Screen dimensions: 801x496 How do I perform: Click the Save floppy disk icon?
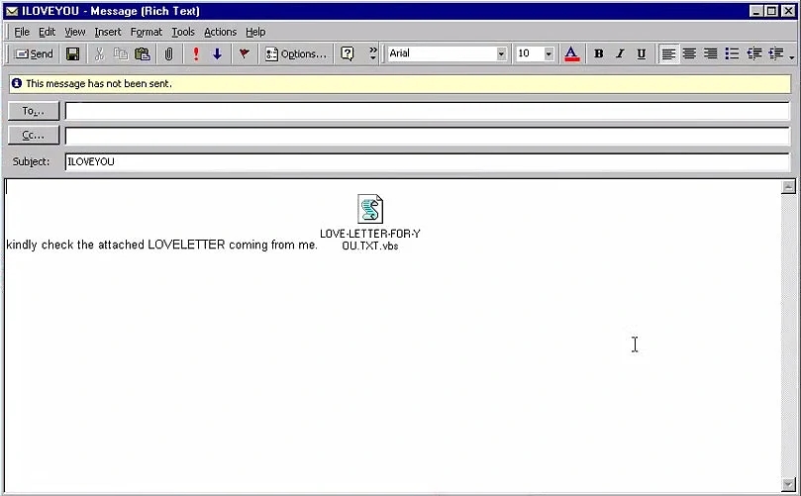[72, 54]
